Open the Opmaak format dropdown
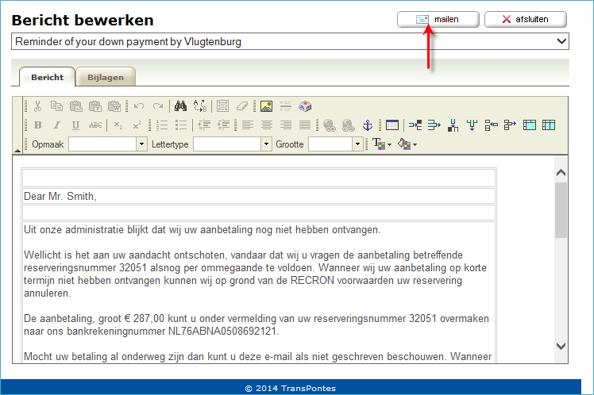 [142, 144]
